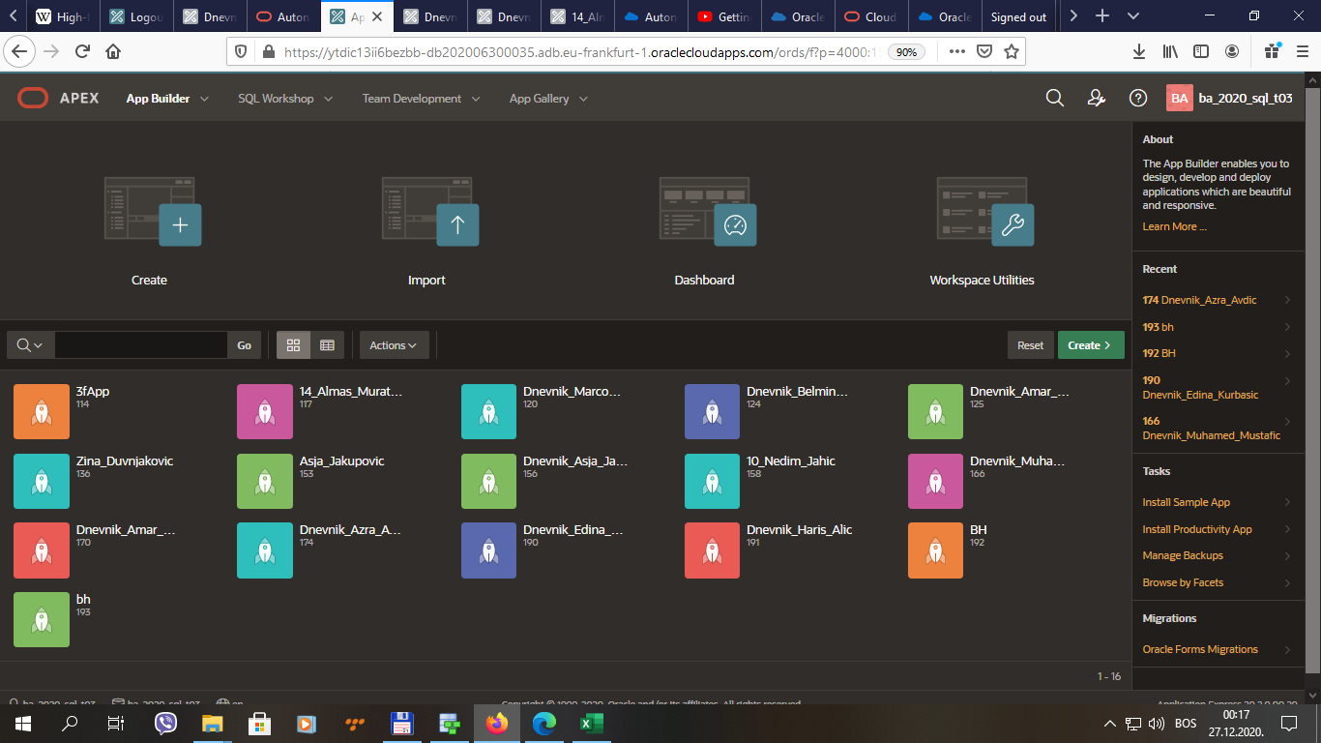Click the browser URL address bar
The width and height of the screenshot is (1321, 743).
pyautogui.click(x=577, y=52)
